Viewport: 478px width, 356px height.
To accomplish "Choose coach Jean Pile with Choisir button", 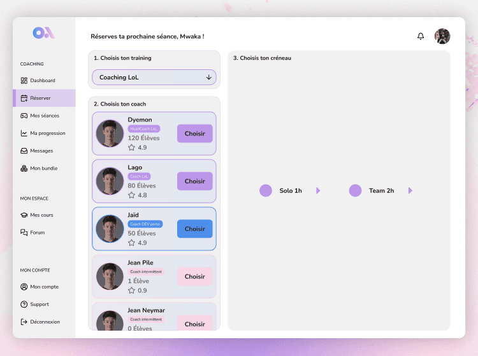I will pyautogui.click(x=195, y=277).
